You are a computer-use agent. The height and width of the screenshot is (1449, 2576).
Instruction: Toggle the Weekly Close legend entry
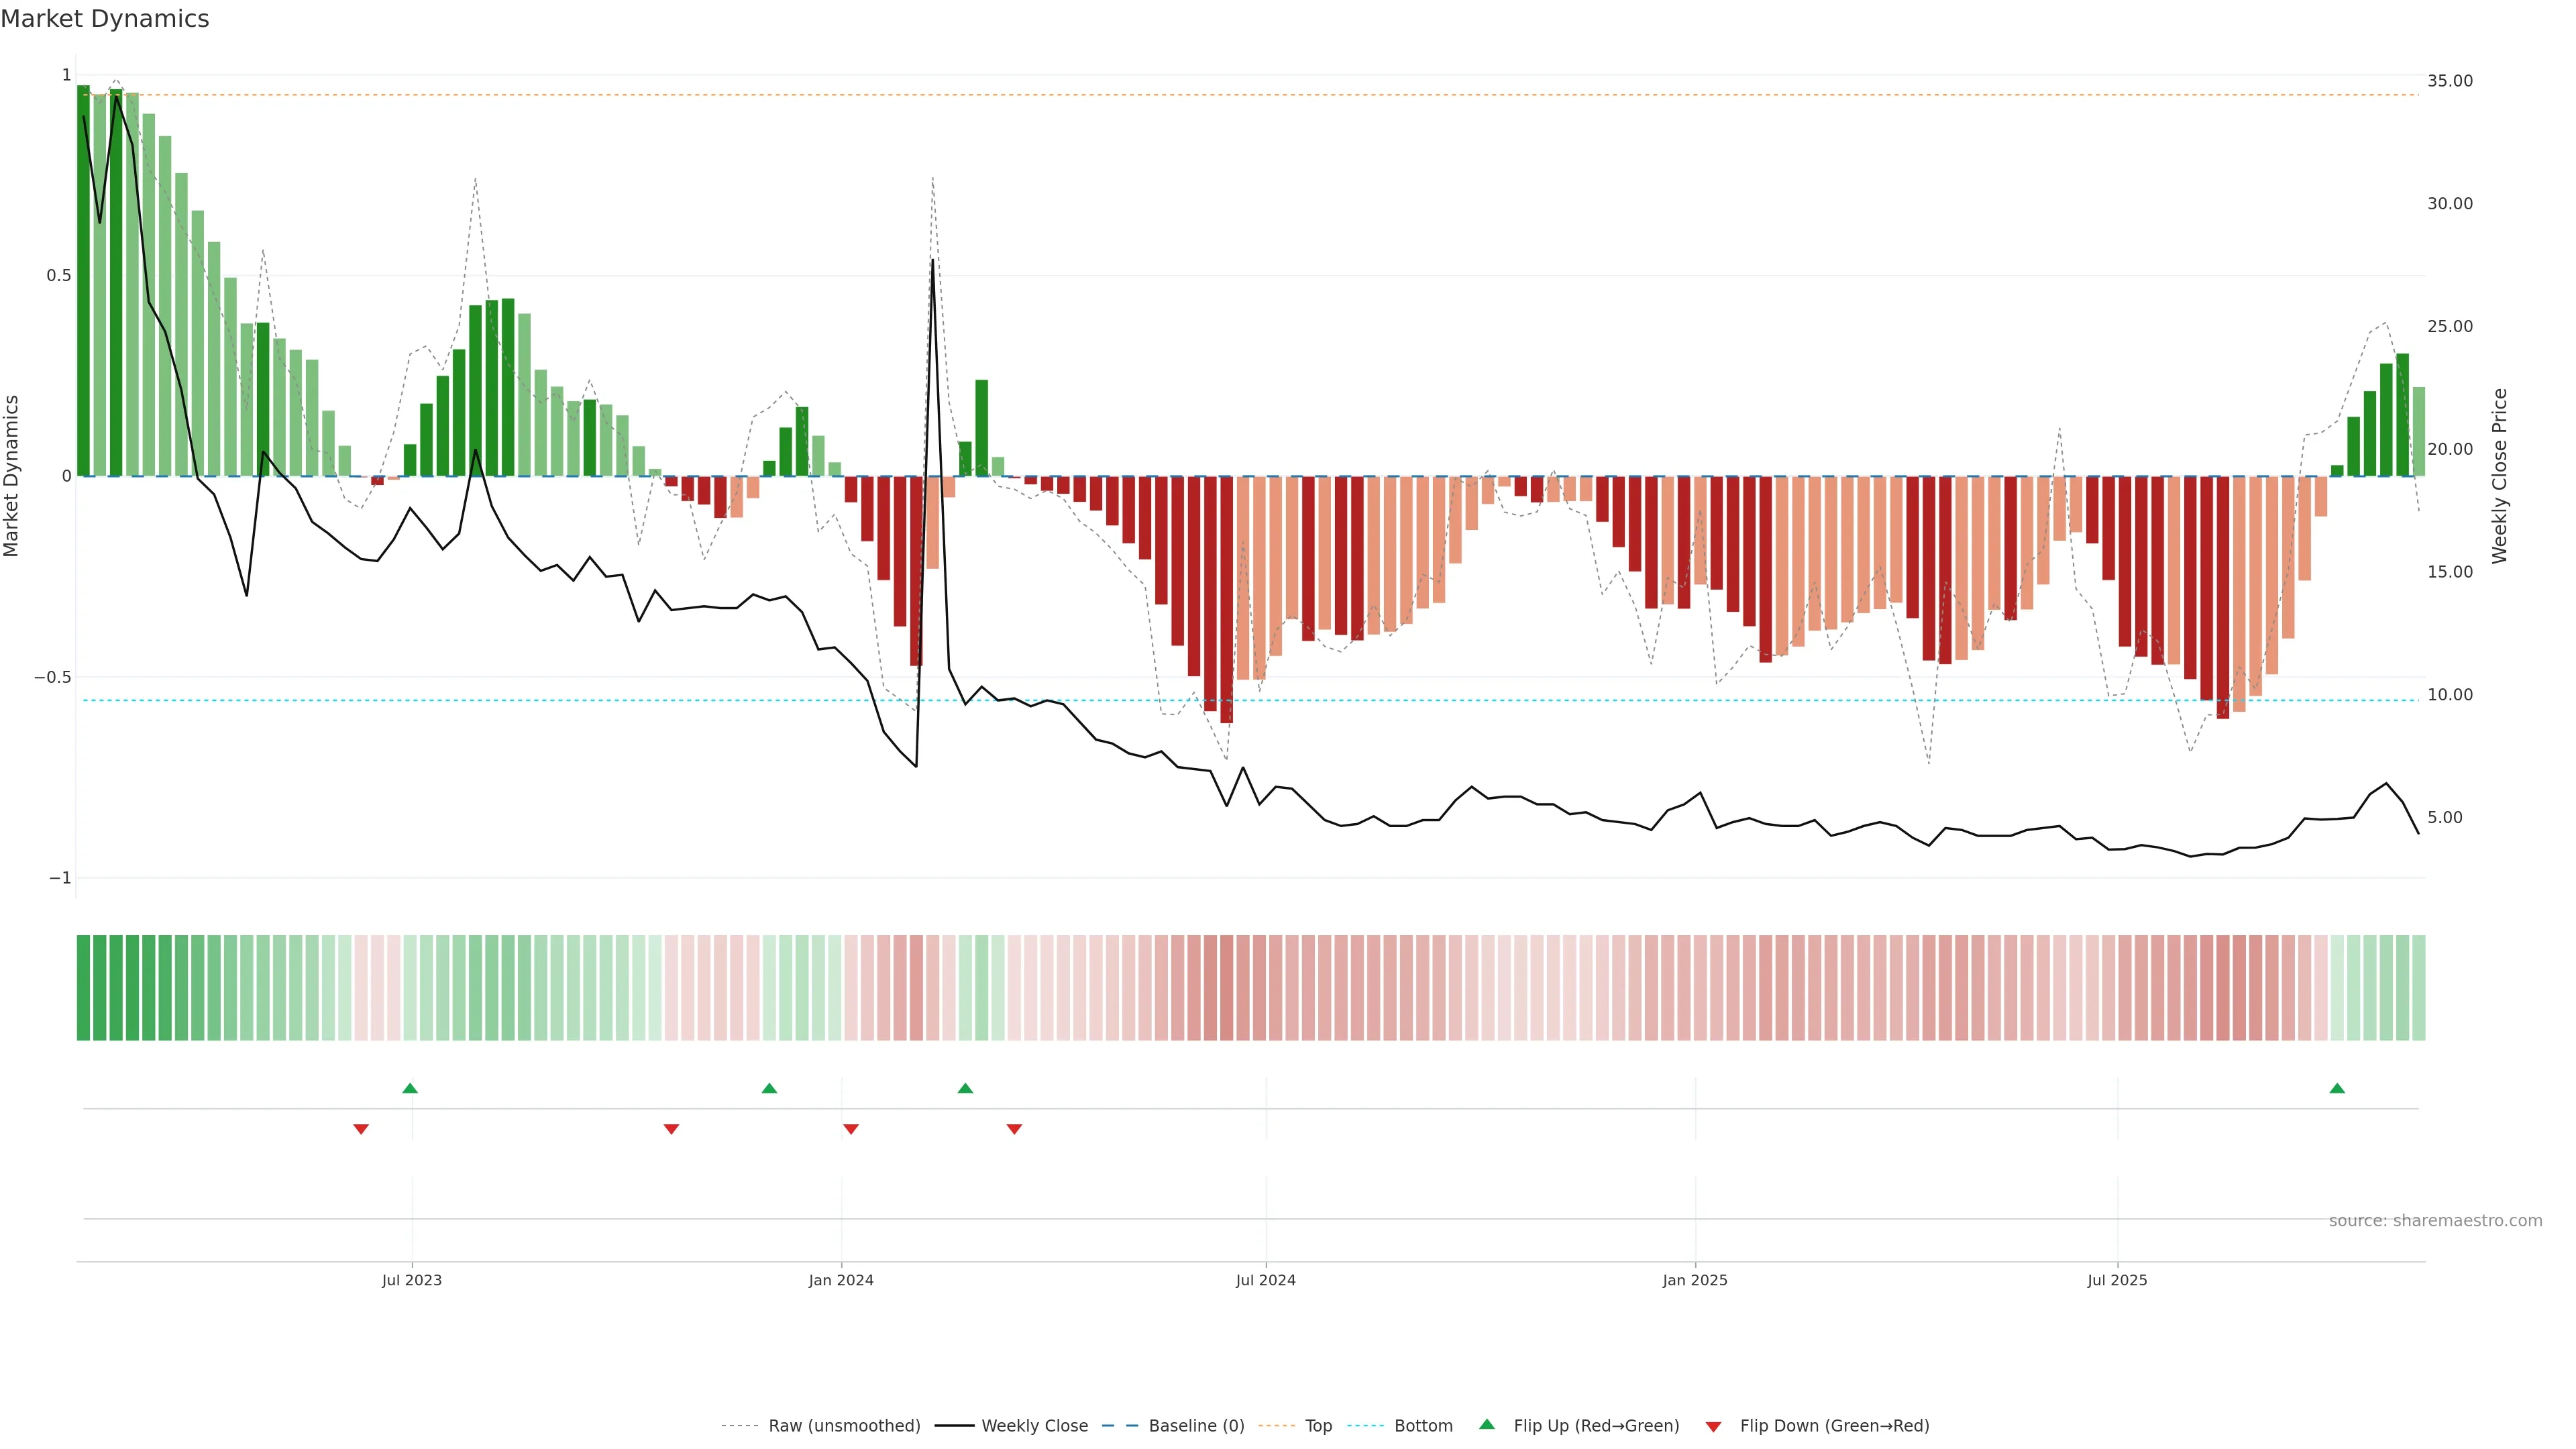coord(1034,1426)
